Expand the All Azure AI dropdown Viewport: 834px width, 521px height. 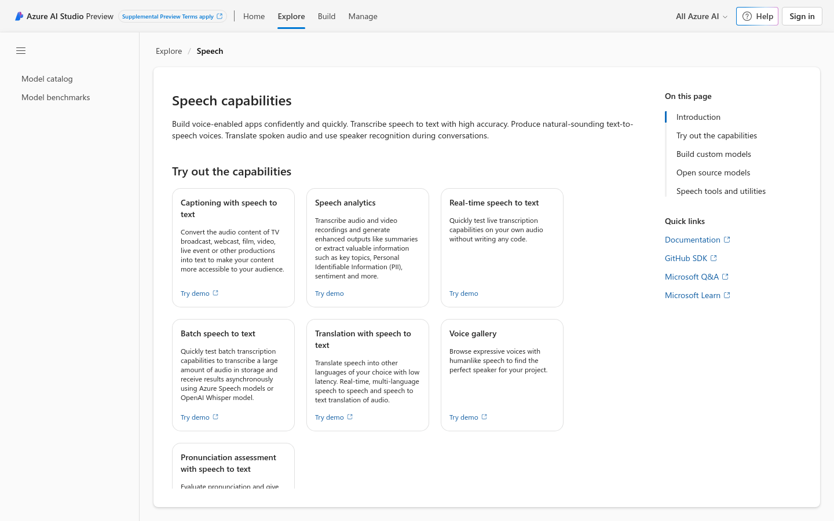701,16
